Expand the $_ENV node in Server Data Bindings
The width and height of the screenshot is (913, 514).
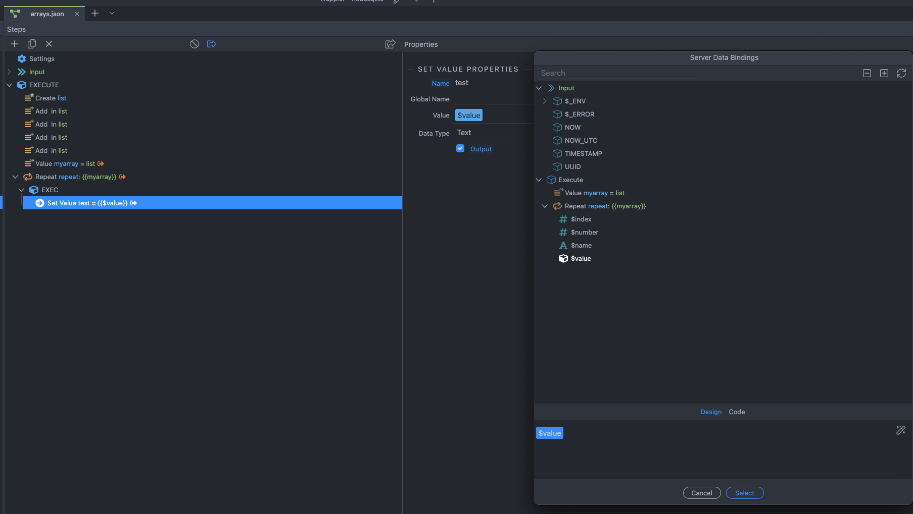point(545,101)
